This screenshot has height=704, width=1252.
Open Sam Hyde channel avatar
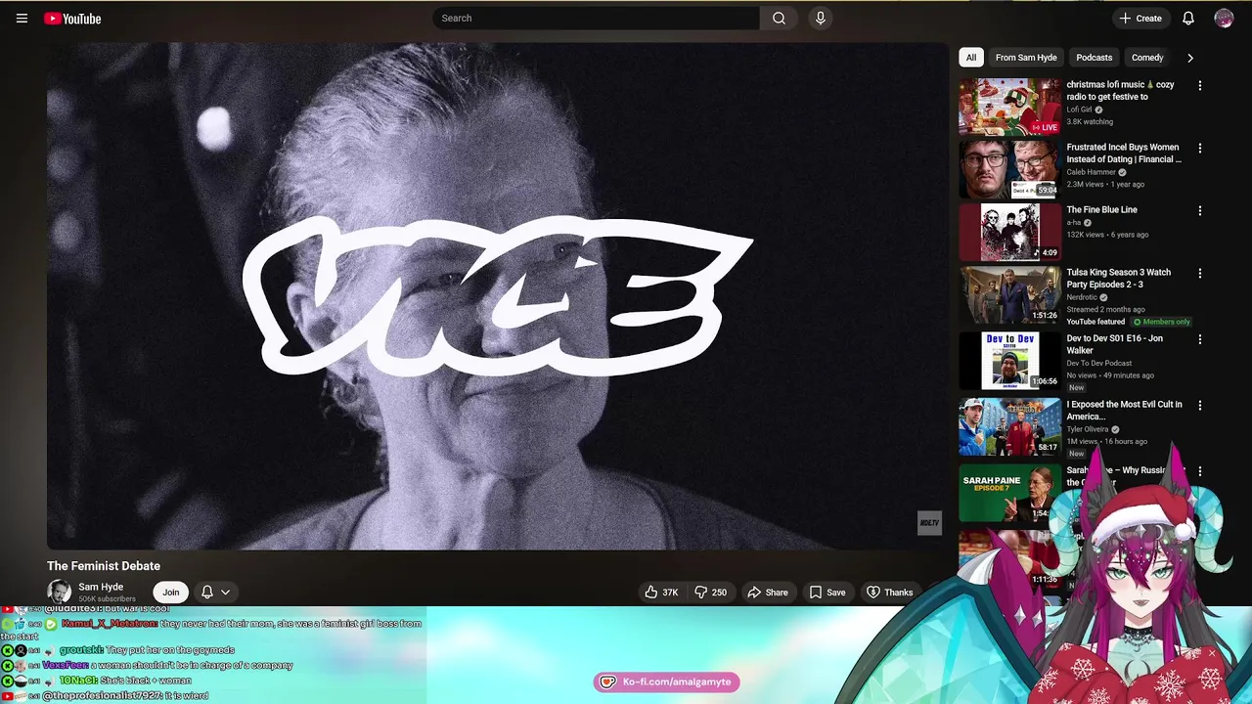coord(59,592)
